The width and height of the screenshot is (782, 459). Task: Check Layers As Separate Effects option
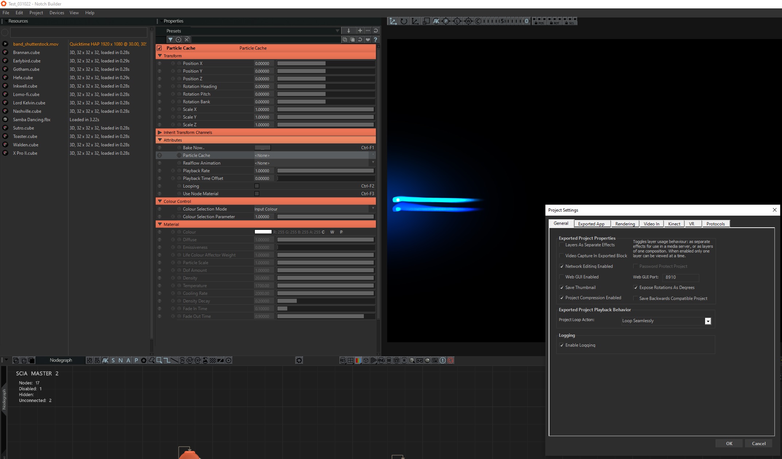(x=562, y=245)
